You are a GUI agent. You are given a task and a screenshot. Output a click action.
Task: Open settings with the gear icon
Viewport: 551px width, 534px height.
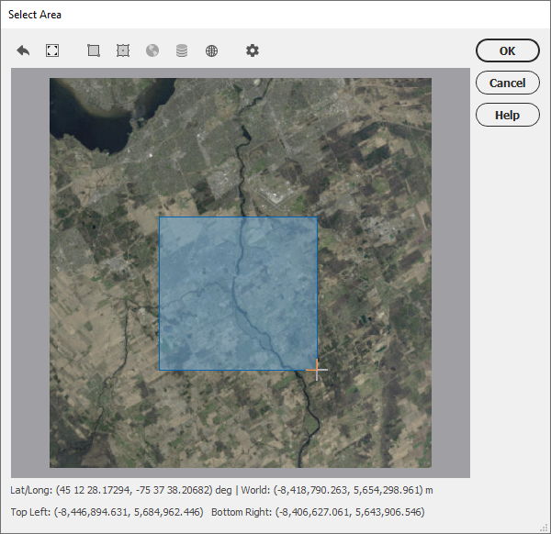click(253, 50)
